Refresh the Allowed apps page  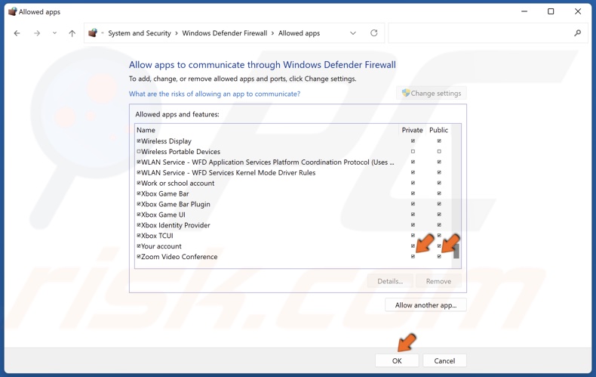tap(374, 33)
